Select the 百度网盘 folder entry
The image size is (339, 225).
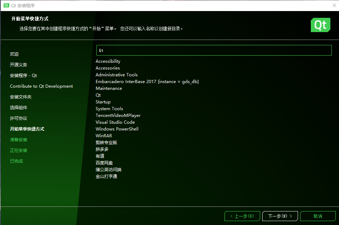(104, 163)
